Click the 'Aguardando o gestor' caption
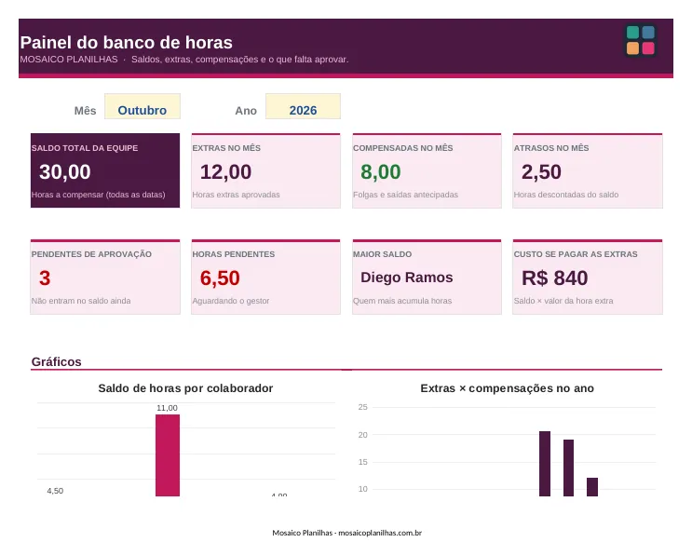The width and height of the screenshot is (692, 556). 231,301
